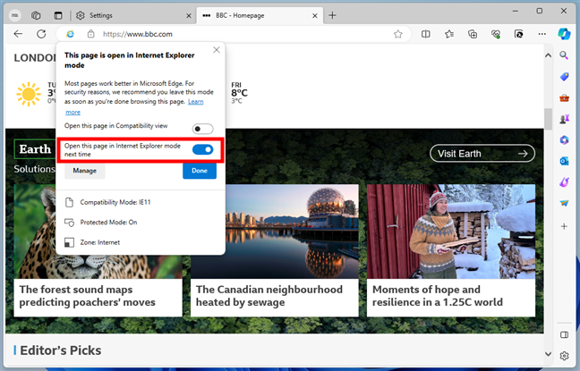580x371 pixels.
Task: Click the back navigation arrow
Action: [18, 34]
